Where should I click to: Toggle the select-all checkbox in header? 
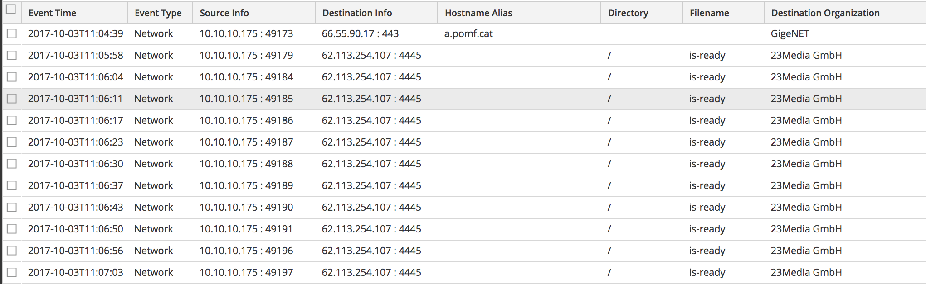tap(11, 9)
